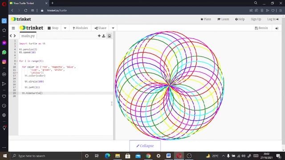Click code line tt.hideturtle()
285x160 pixels.
pos(32,93)
